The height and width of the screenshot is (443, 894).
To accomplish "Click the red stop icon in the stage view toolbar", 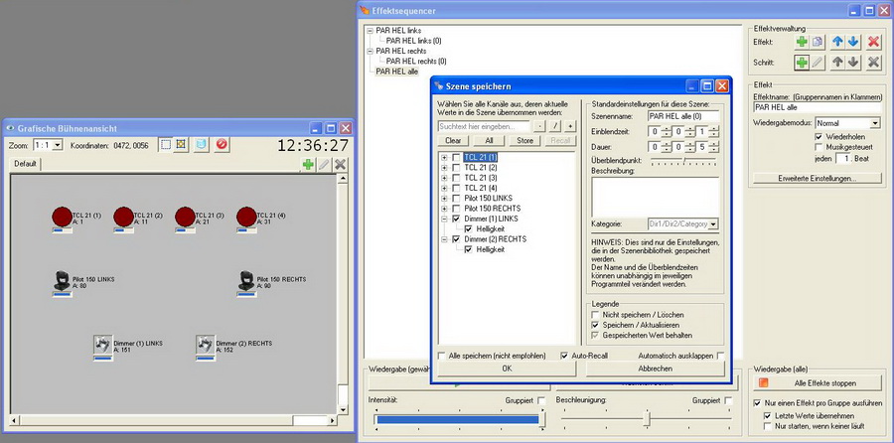I will [x=222, y=145].
